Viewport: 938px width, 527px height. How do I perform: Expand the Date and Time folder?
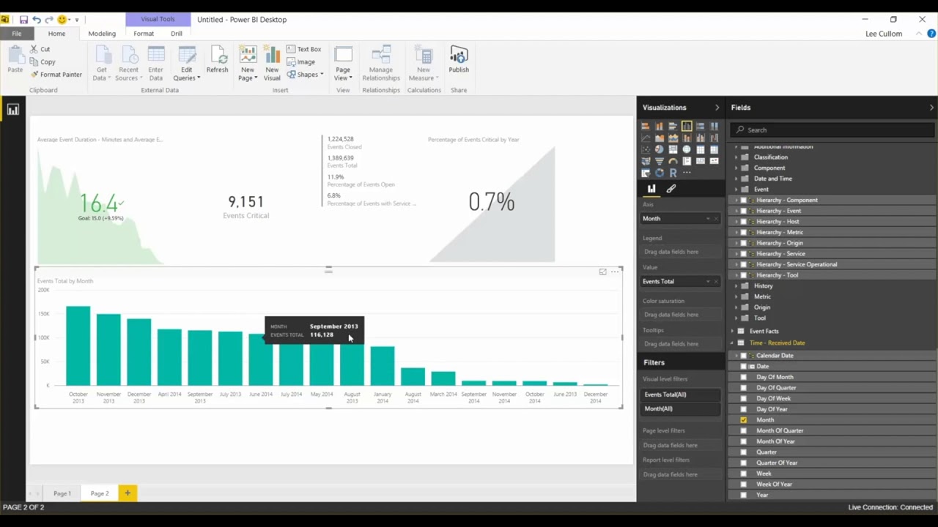click(736, 179)
